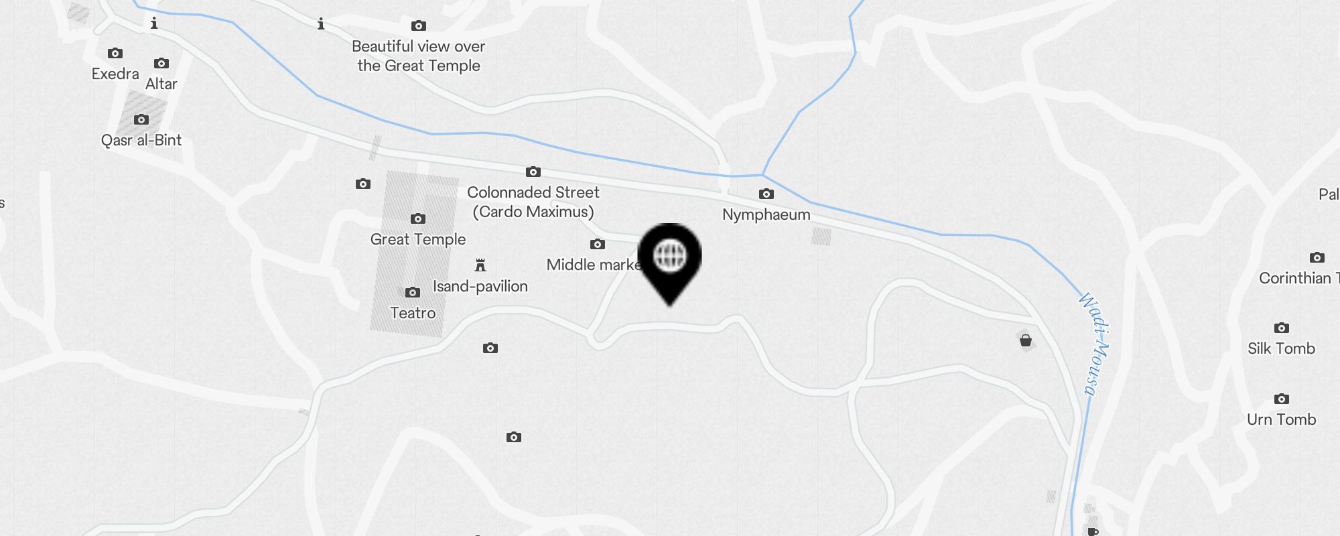Click camera icon above Beautiful view label
1340x536 pixels.
point(419,25)
